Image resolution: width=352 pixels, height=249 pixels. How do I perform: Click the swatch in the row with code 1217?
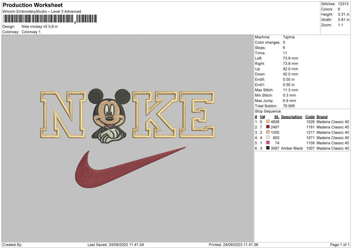(268, 132)
